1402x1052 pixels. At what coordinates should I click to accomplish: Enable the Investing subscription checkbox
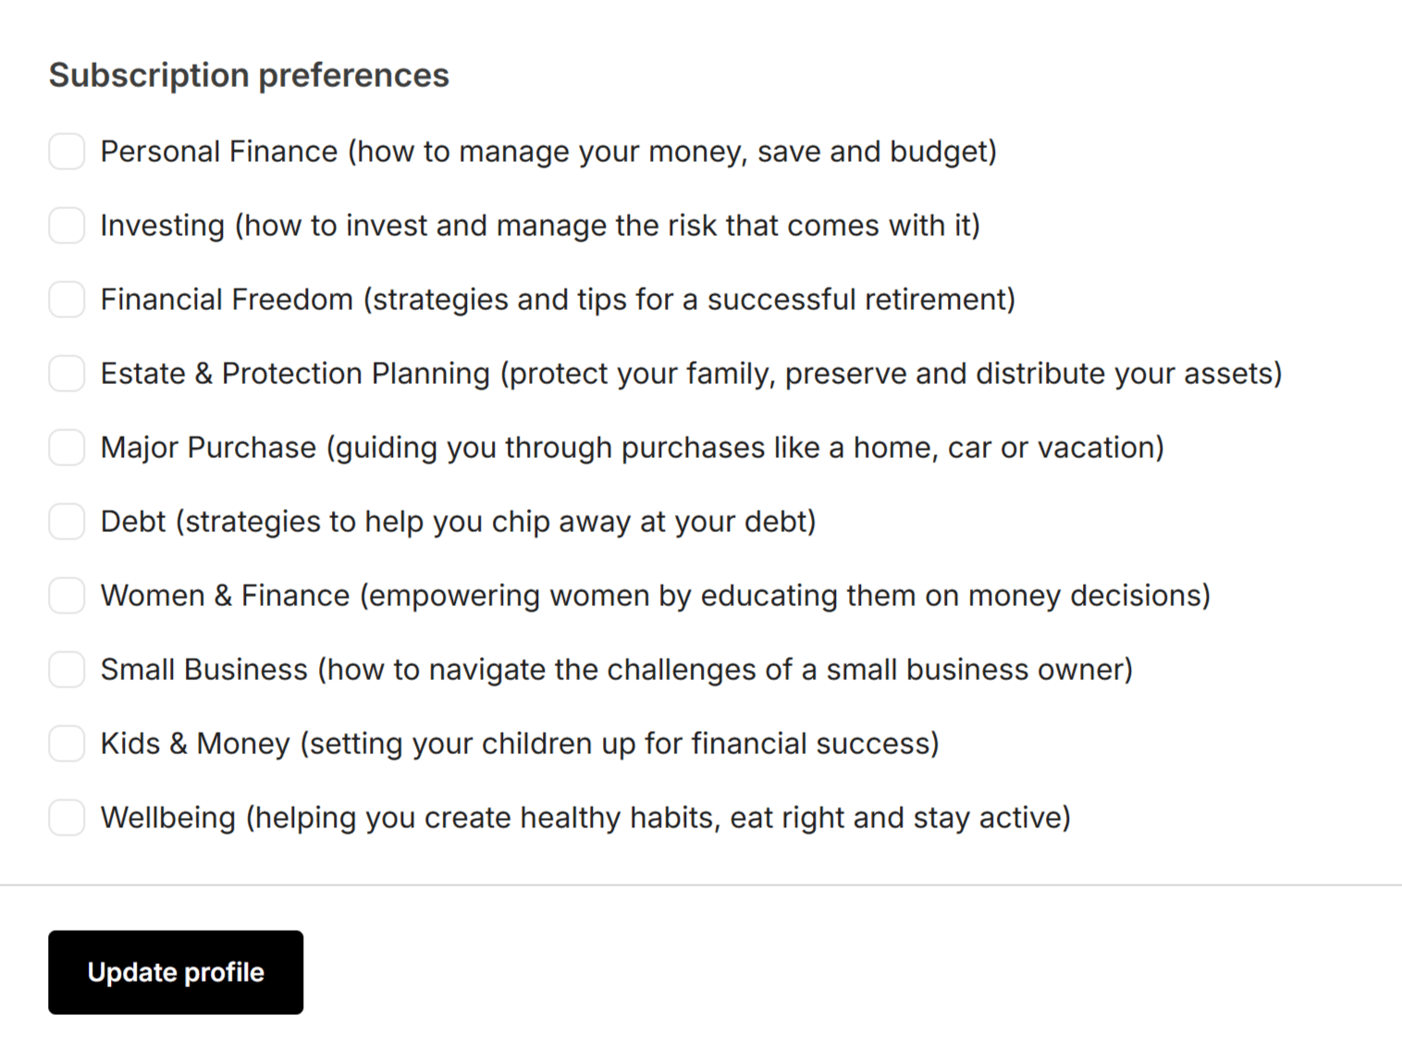(67, 226)
